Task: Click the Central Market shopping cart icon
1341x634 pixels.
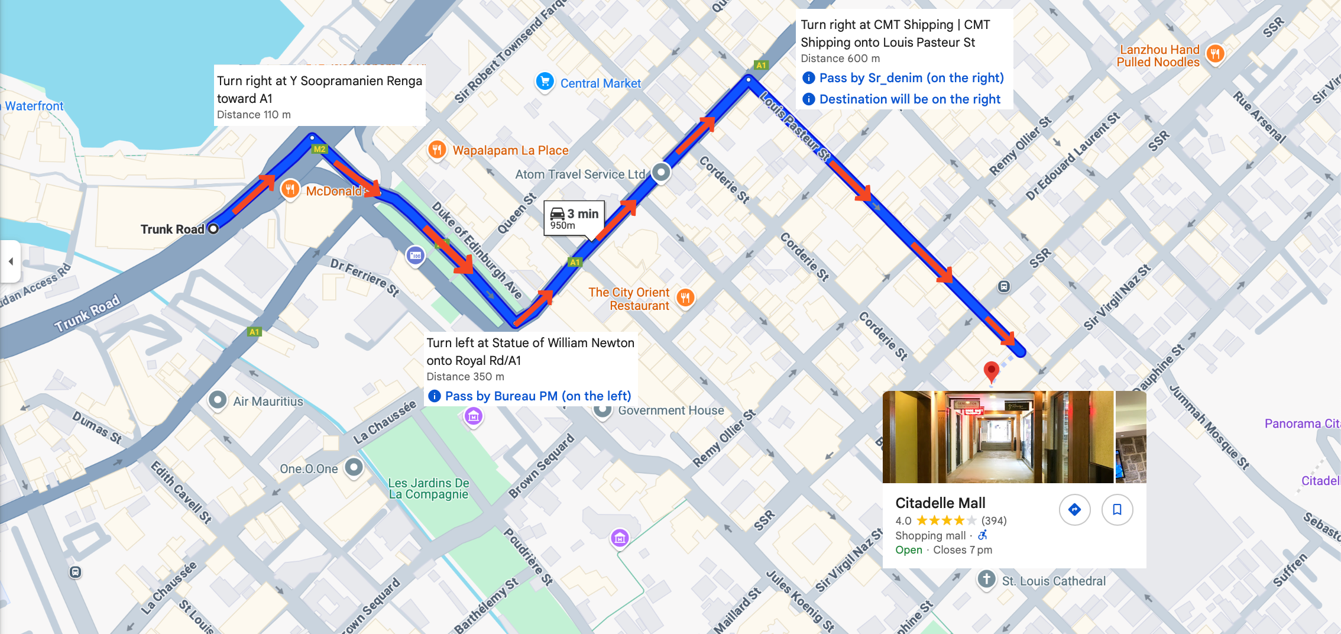Action: [x=545, y=82]
